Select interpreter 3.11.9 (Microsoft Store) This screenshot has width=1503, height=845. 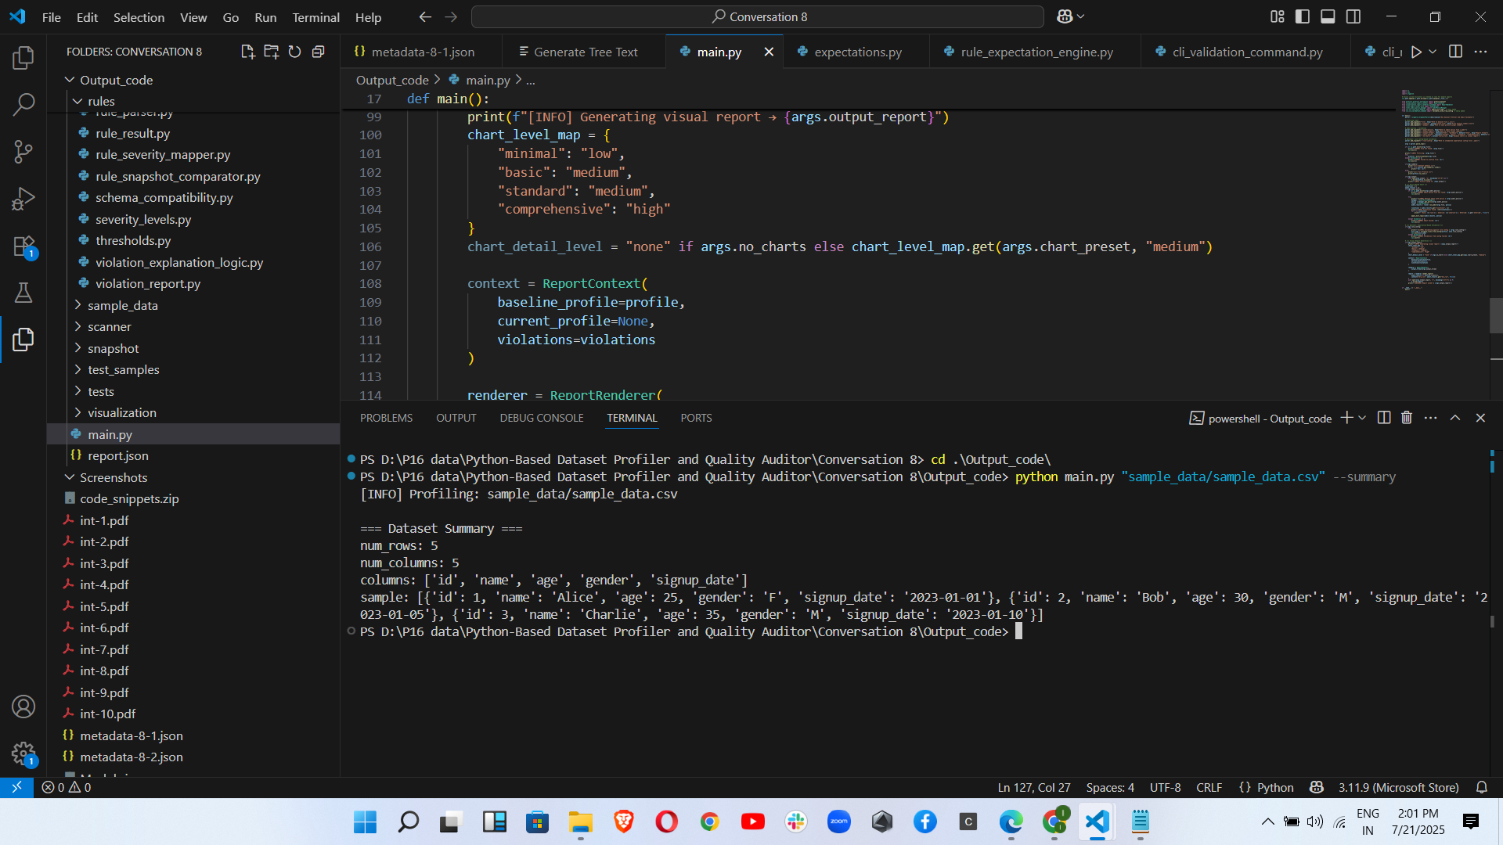pos(1398,787)
